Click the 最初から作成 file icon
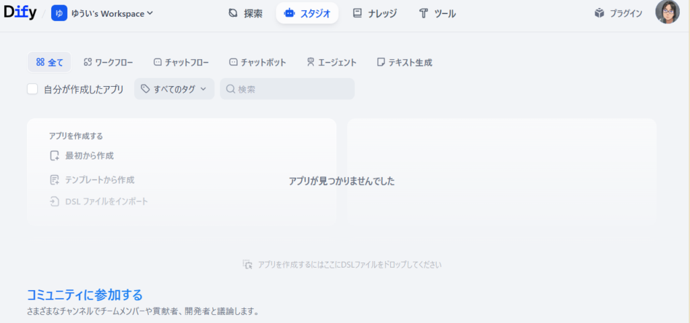690x323 pixels. tap(55, 155)
